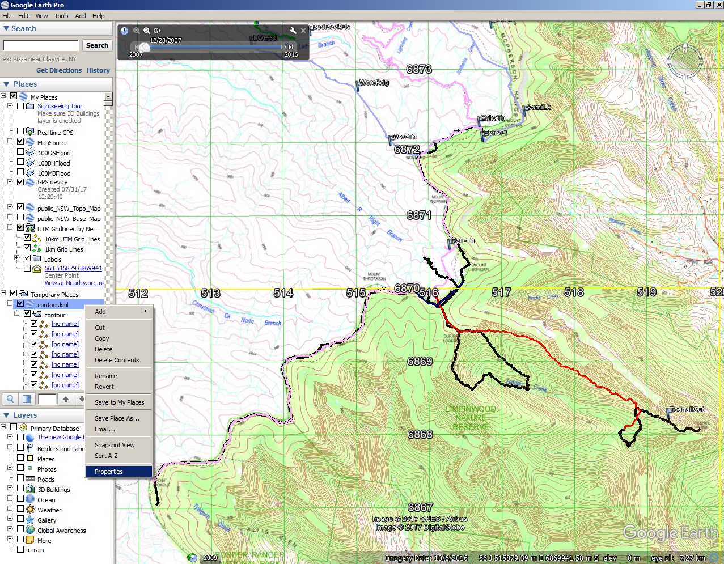Screen dimensions: 724x564
Task: Click the compass north indicator
Action: click(x=685, y=50)
